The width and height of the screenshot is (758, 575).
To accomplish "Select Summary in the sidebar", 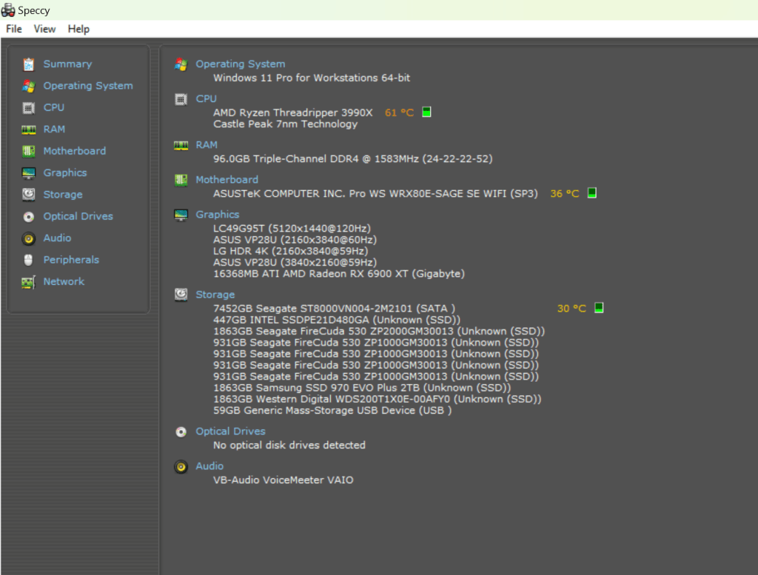I will [x=67, y=64].
